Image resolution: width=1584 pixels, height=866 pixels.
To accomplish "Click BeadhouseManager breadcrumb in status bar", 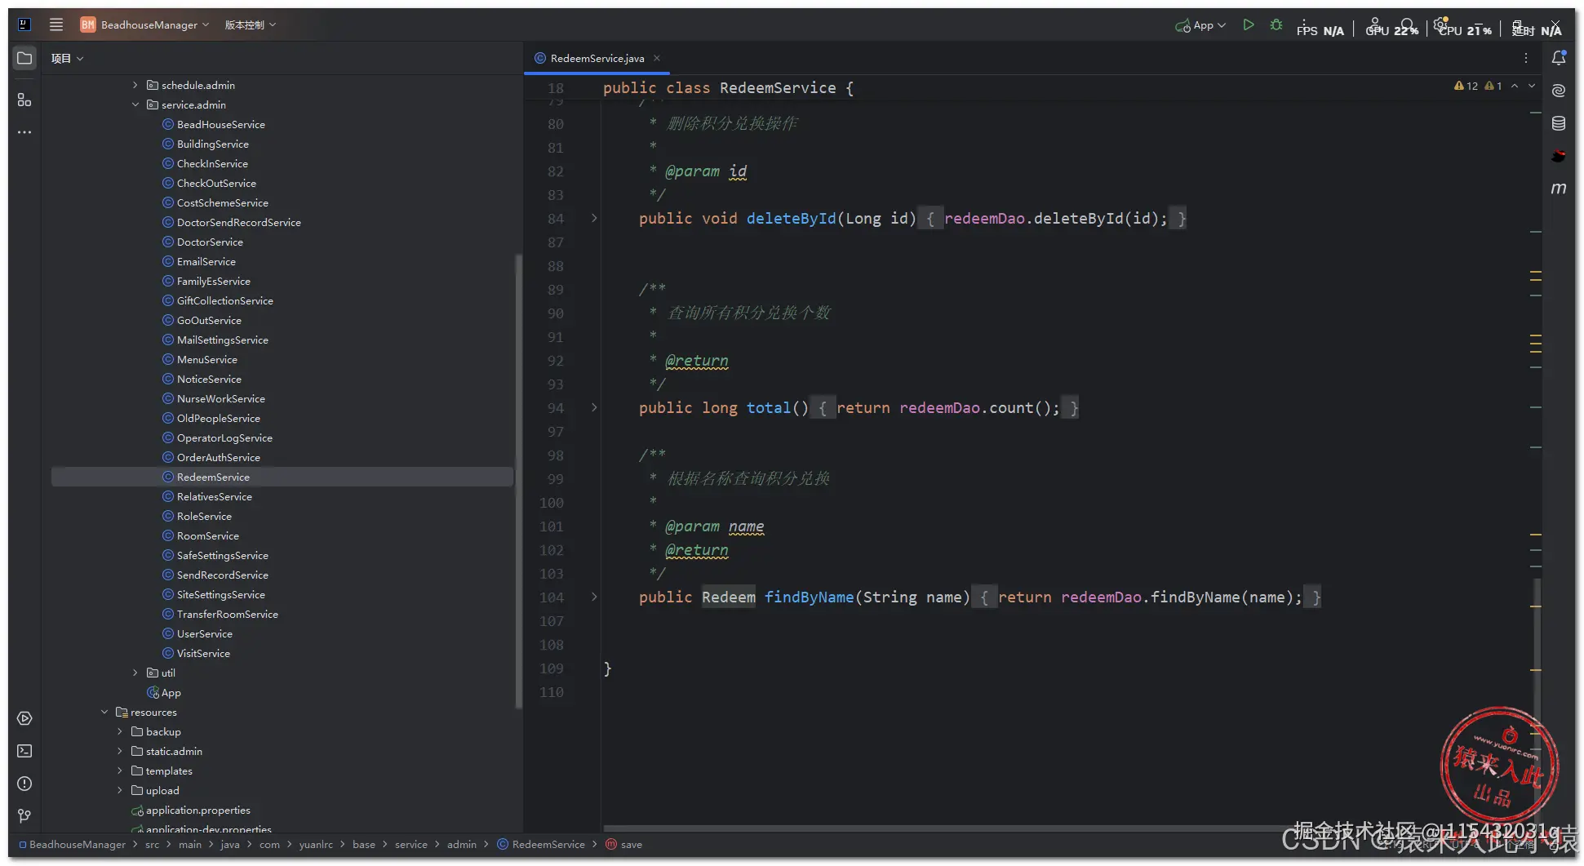I will pos(72,845).
